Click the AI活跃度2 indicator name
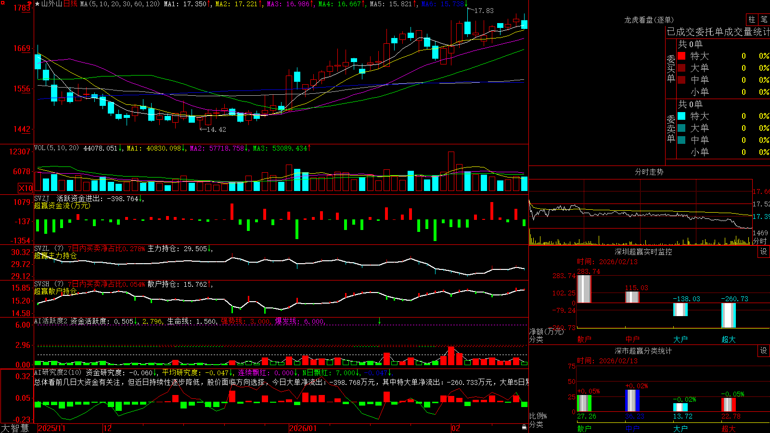Image resolution: width=770 pixels, height=433 pixels. [51, 321]
